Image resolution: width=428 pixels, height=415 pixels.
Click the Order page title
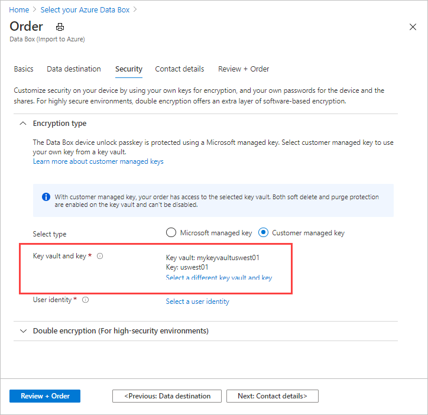tap(26, 27)
